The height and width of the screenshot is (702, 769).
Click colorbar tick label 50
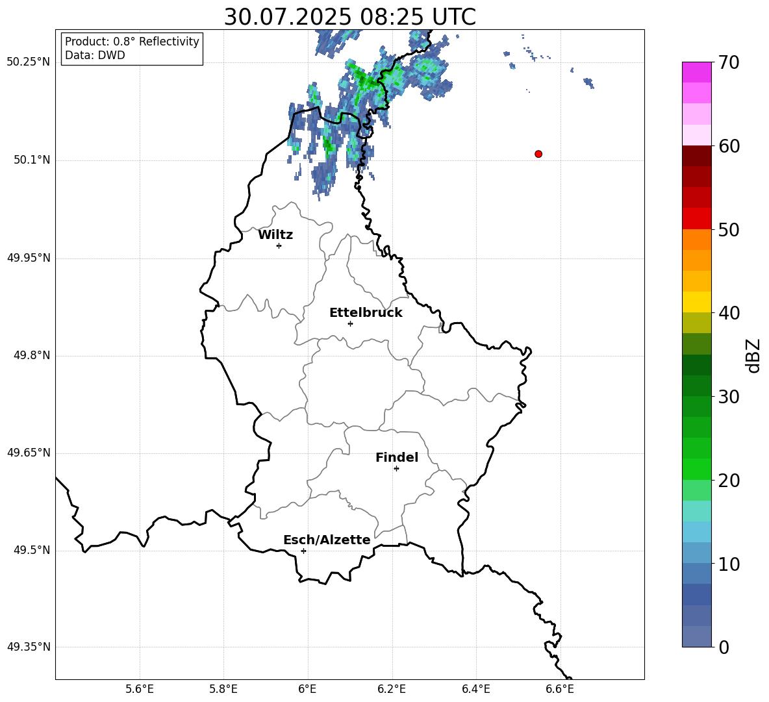pos(729,229)
